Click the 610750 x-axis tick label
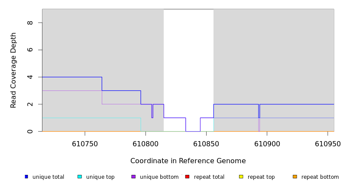Screen dimensions: 343x187 click(85, 143)
